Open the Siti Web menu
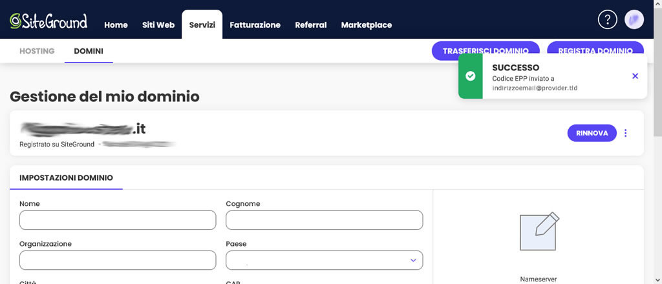The height and width of the screenshot is (284, 662). click(x=158, y=25)
